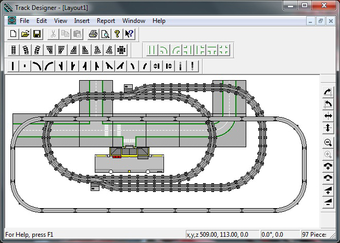
Task: Click the yellow question mark About icon
Action: tap(117, 34)
